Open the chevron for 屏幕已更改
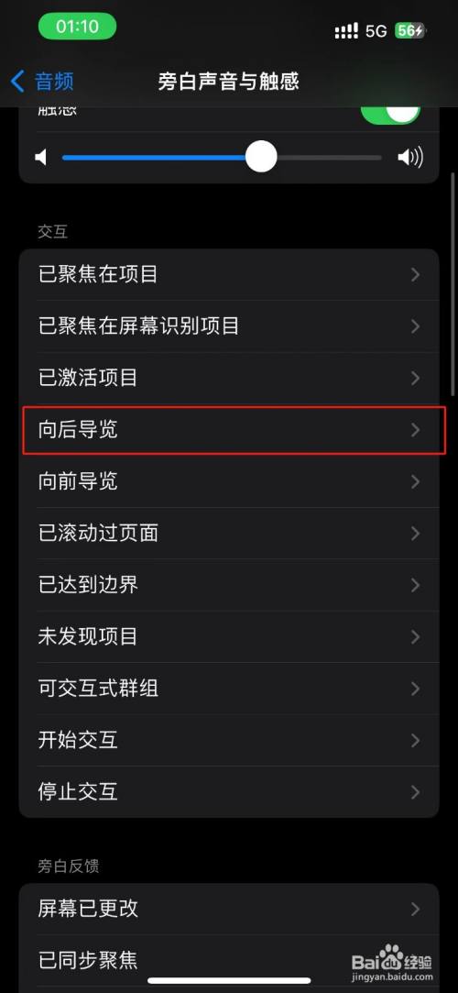This screenshot has height=993, width=458. [415, 909]
